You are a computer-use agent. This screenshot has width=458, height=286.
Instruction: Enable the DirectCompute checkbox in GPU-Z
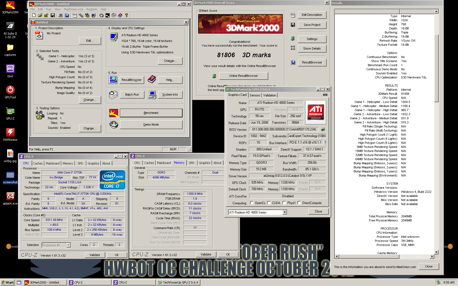coord(299,203)
